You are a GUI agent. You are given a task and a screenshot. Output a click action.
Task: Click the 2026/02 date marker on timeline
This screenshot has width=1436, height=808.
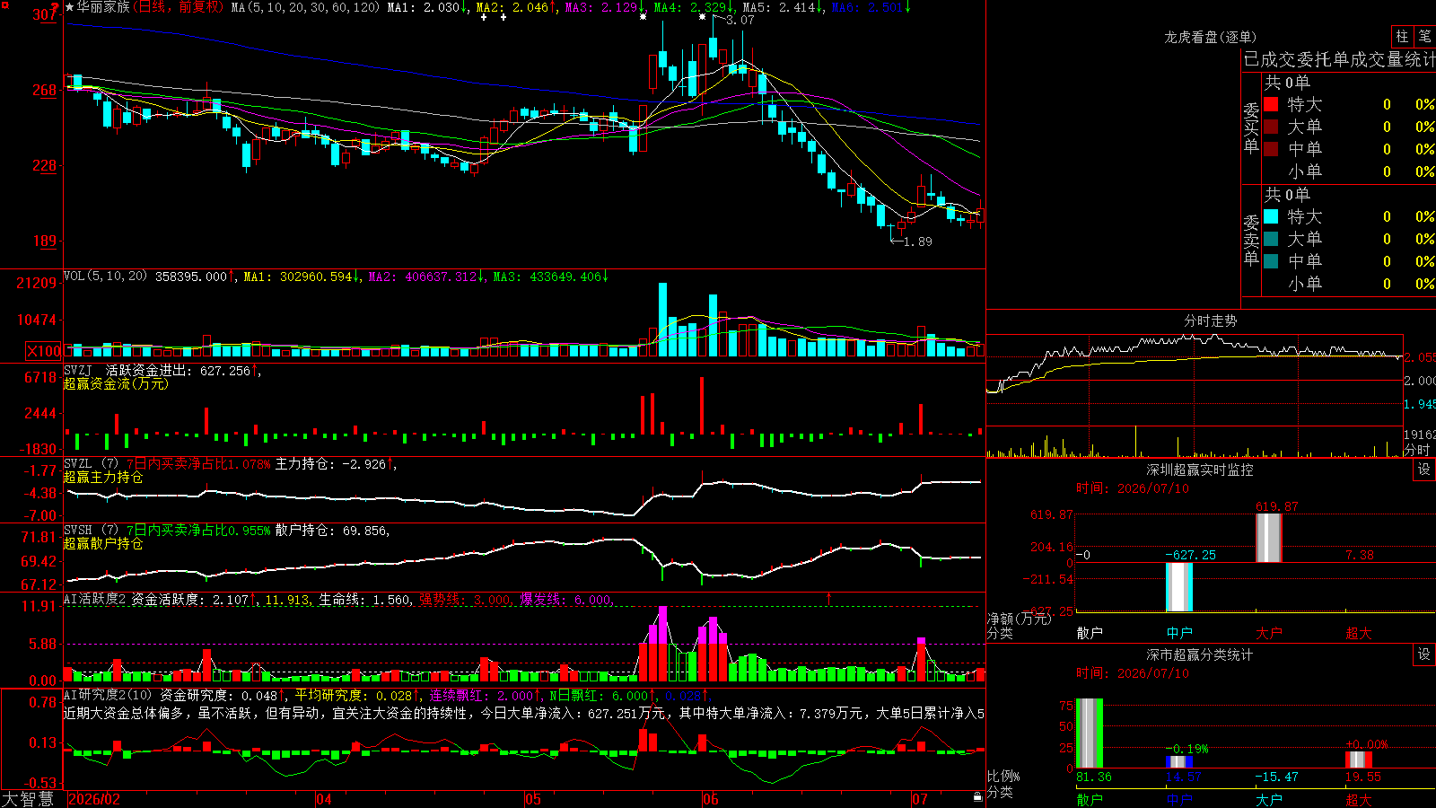click(94, 799)
